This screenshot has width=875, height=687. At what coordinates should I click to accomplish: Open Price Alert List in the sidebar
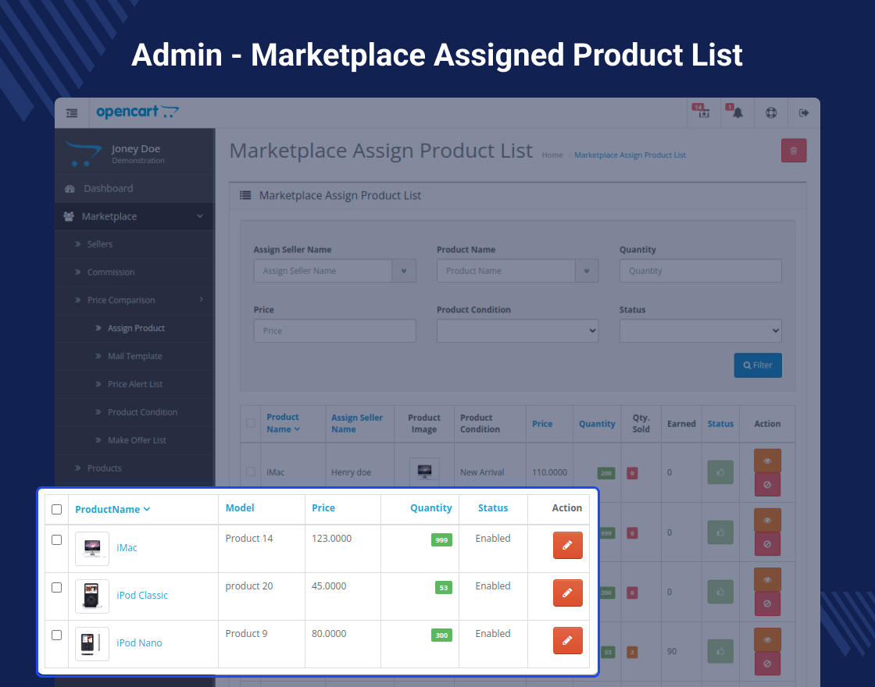tap(134, 384)
